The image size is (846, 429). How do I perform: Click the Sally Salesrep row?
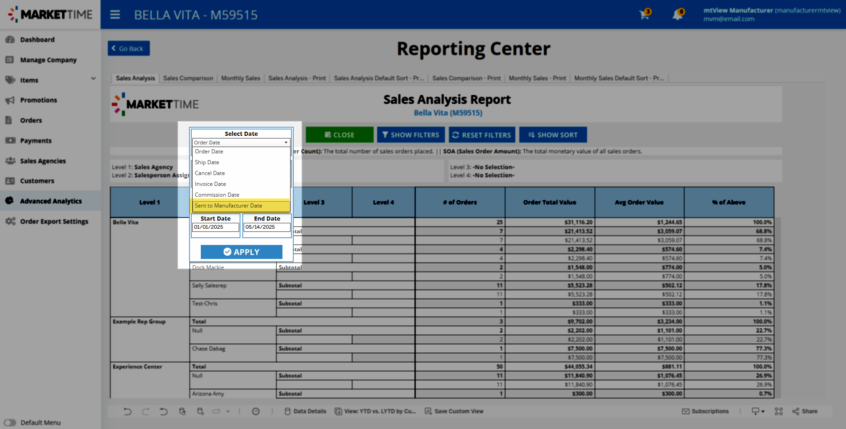[x=209, y=286]
